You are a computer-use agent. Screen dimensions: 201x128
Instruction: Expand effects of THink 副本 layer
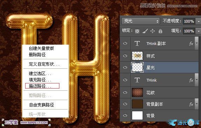pos(196,44)
